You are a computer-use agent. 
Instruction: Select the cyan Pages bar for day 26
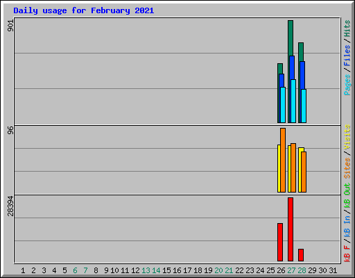pos(283,105)
